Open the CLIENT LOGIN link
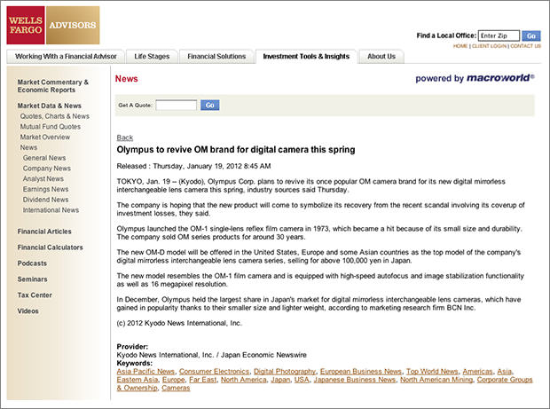The width and height of the screenshot is (550, 409). [x=489, y=46]
